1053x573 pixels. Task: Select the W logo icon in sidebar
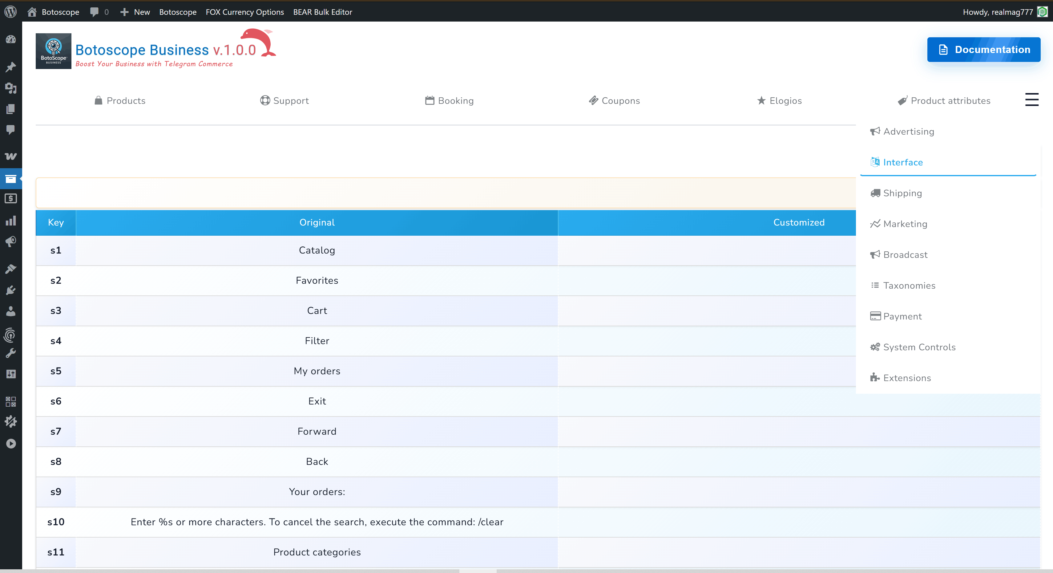[11, 156]
